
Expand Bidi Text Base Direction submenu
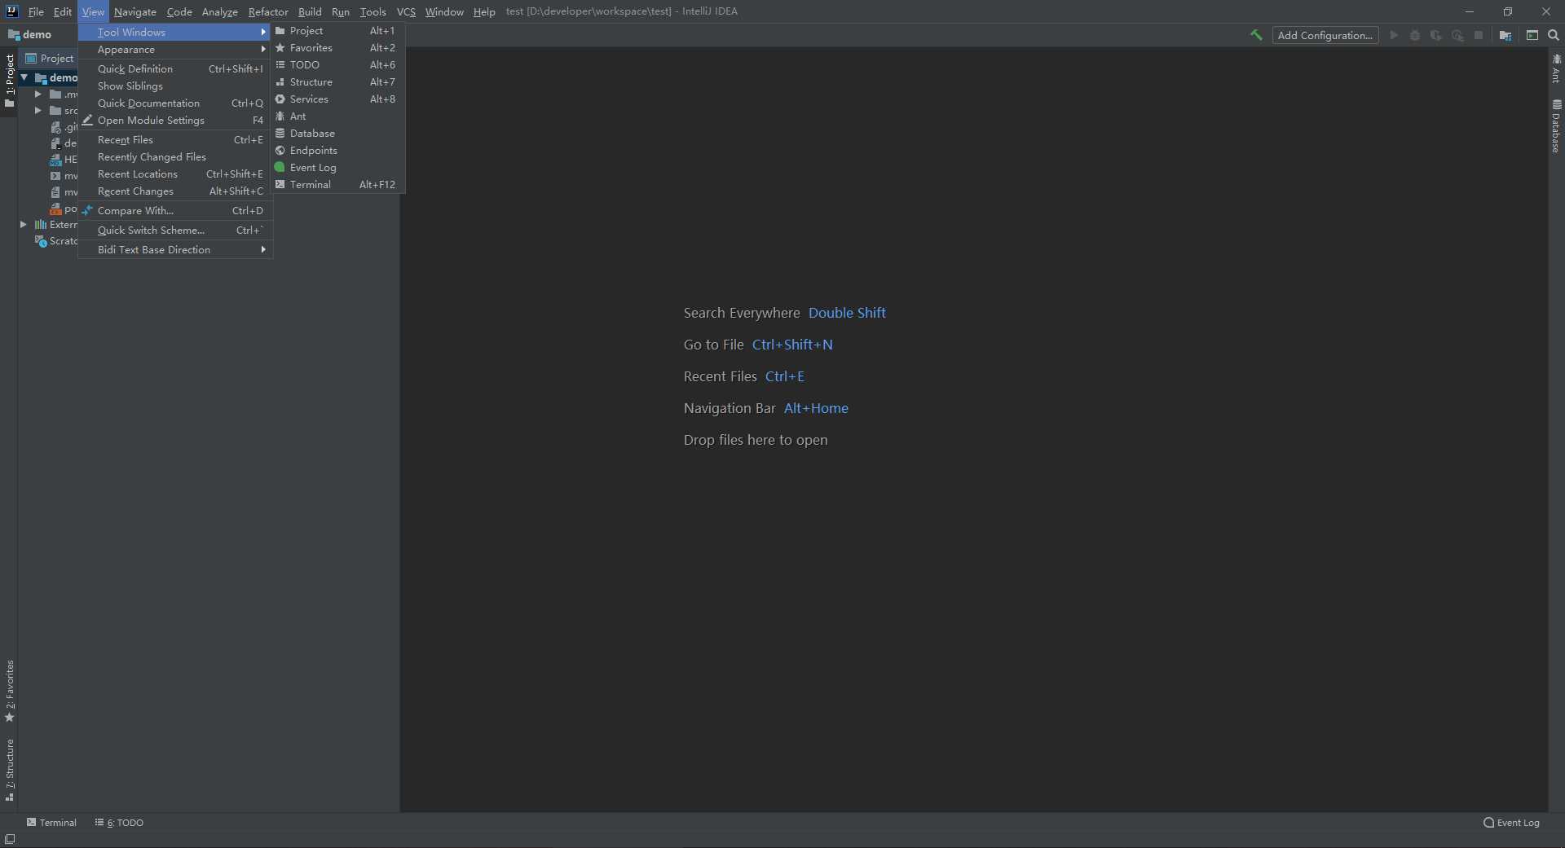point(174,250)
